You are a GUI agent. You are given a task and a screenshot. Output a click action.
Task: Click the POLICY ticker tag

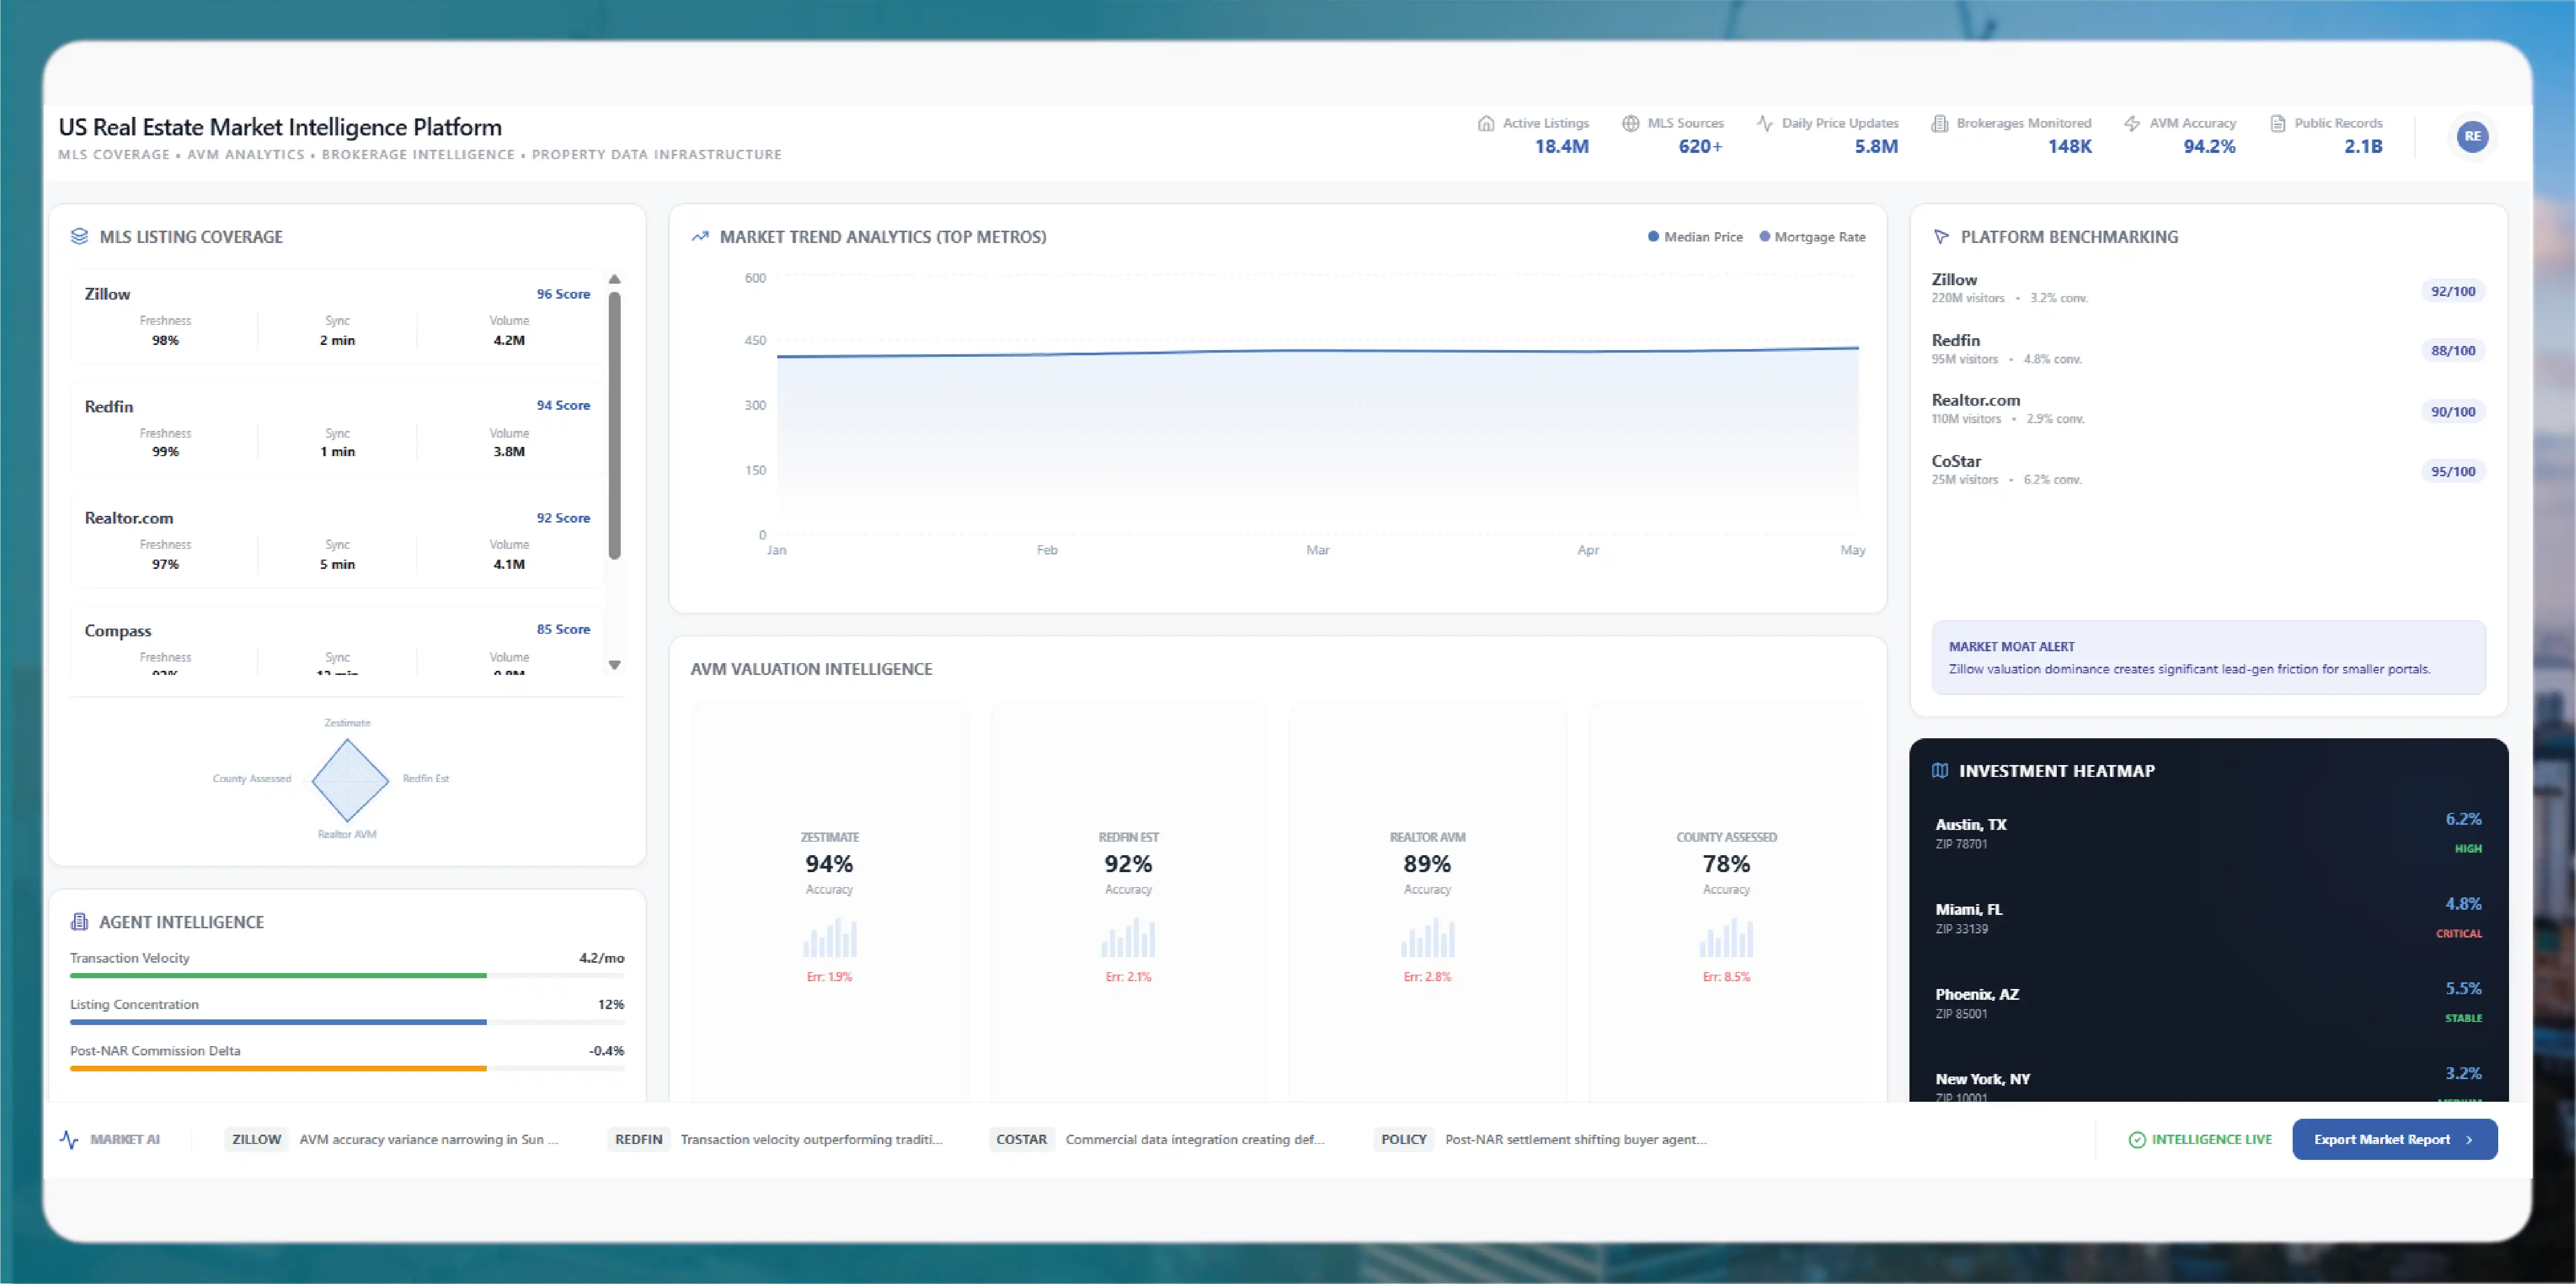(x=1403, y=1139)
